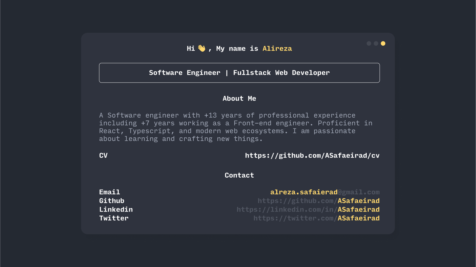Click the Email label
This screenshot has width=476, height=267.
coord(110,192)
